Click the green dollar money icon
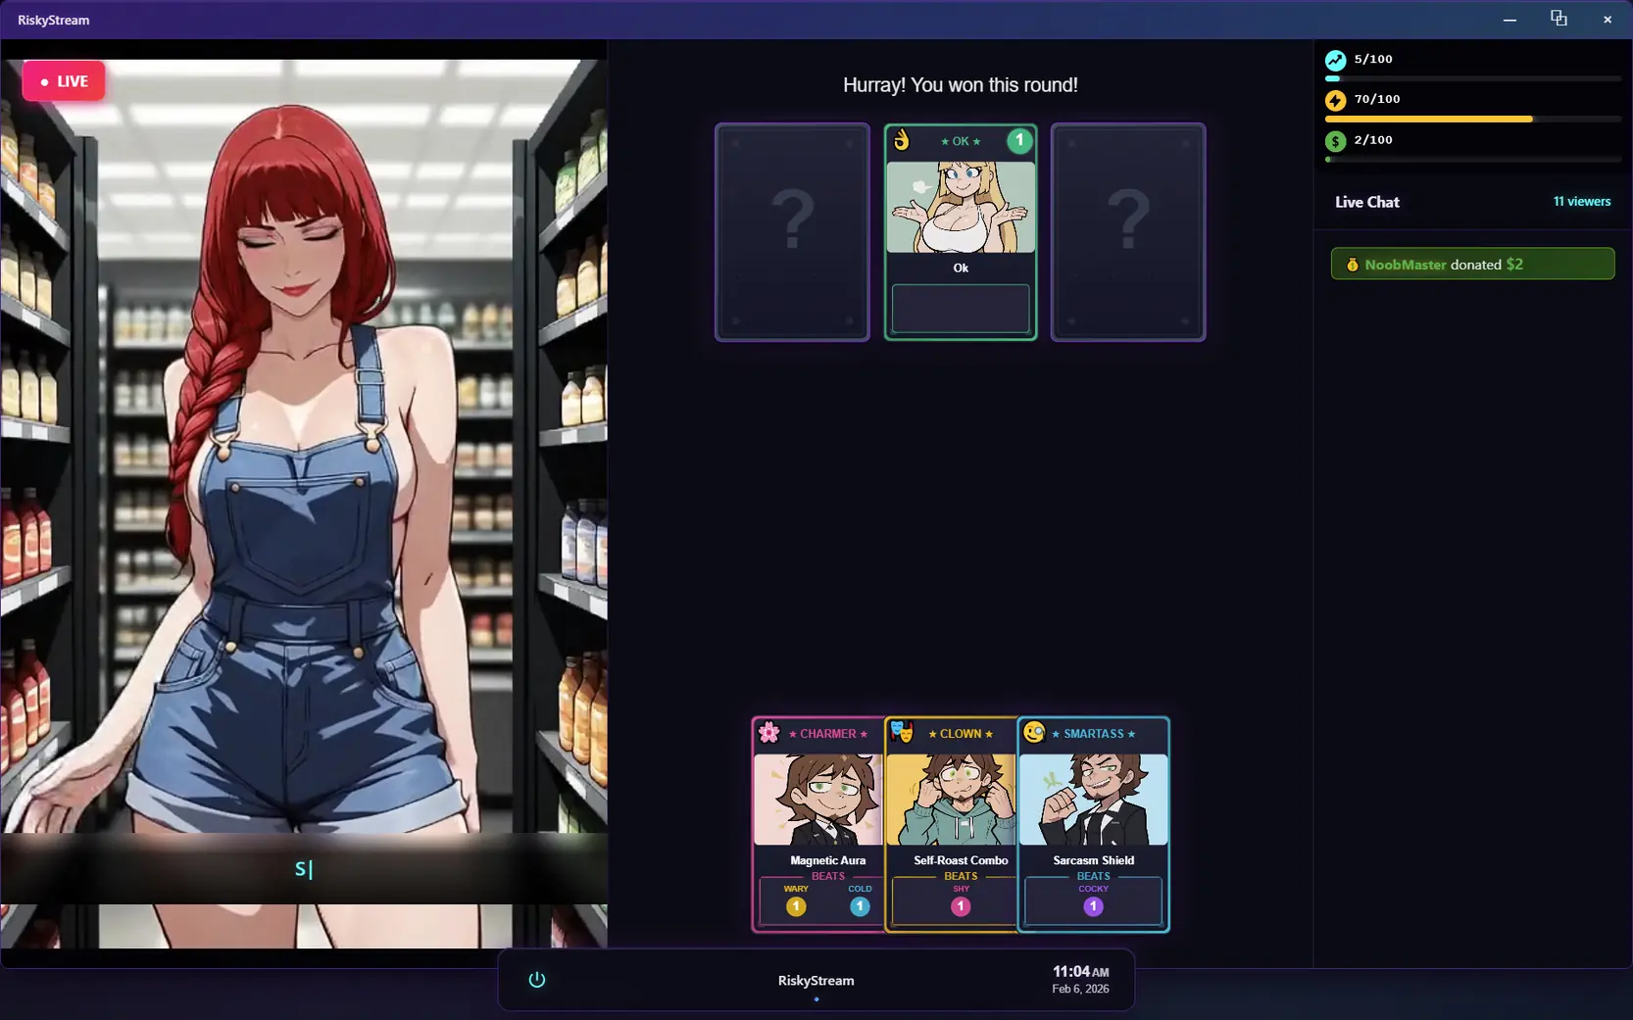 [1335, 141]
